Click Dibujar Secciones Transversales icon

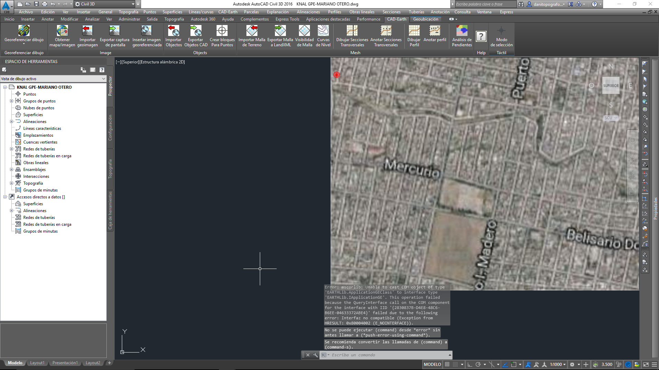pyautogui.click(x=352, y=31)
